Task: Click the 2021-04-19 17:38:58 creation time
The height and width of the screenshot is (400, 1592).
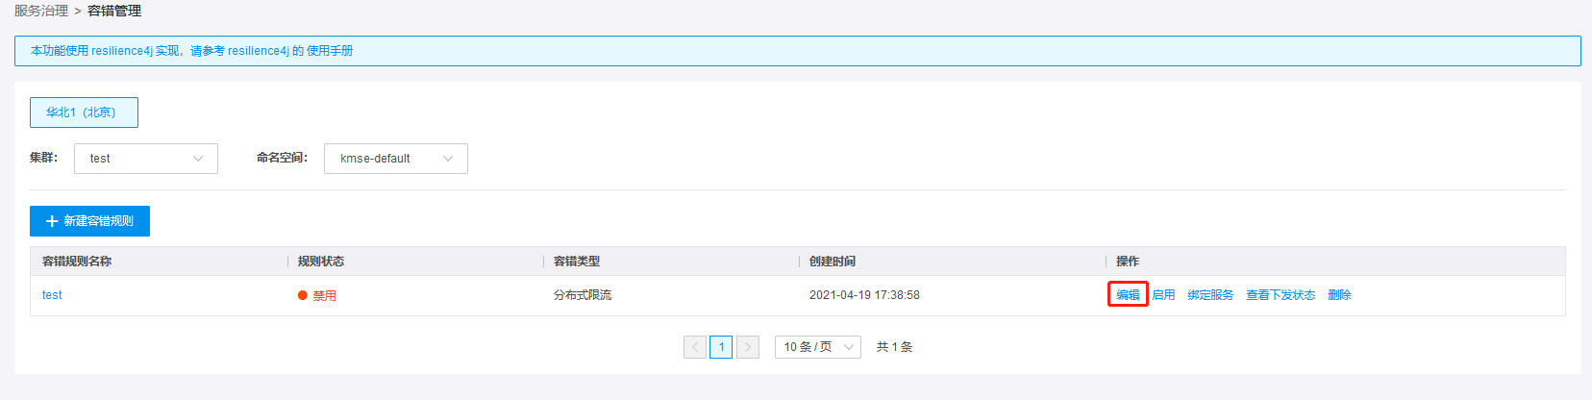Action: pyautogui.click(x=864, y=295)
